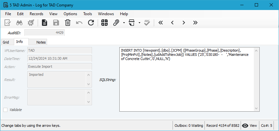Viewport: 279px width, 131px height.
Task: Go to previous record arrow
Action: point(172,23)
